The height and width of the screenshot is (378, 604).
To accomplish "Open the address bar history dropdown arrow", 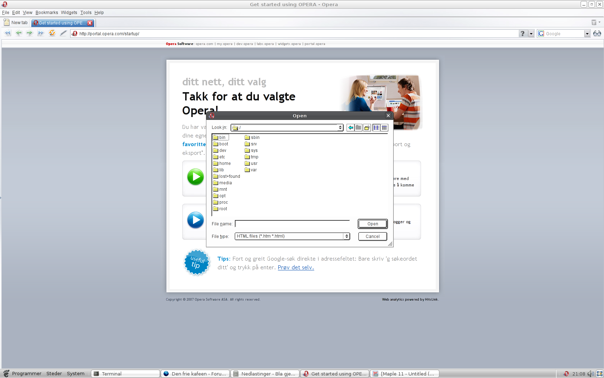I will [531, 33].
